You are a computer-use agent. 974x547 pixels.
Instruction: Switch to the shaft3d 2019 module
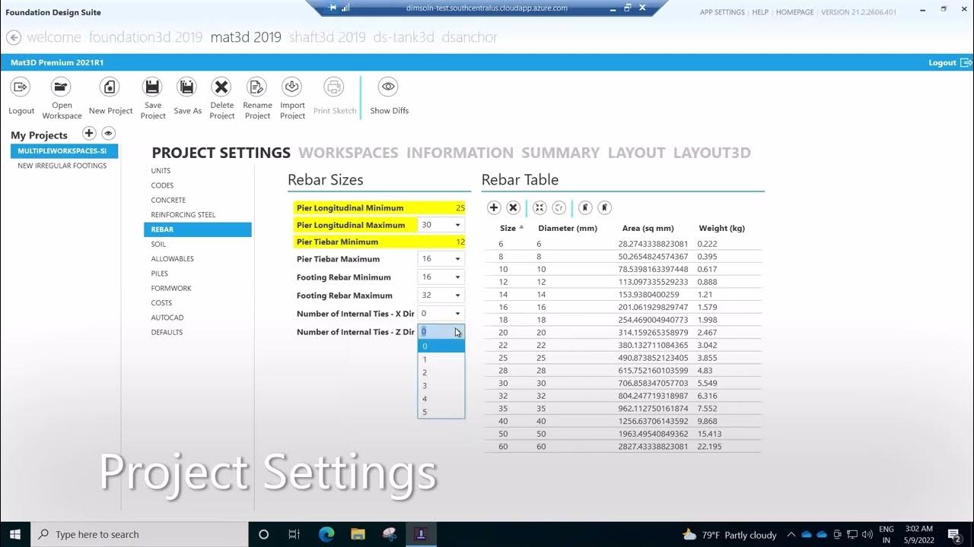[x=327, y=37]
